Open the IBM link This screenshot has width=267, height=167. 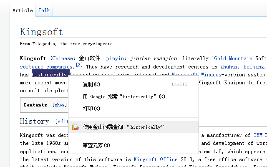(x=258, y=135)
